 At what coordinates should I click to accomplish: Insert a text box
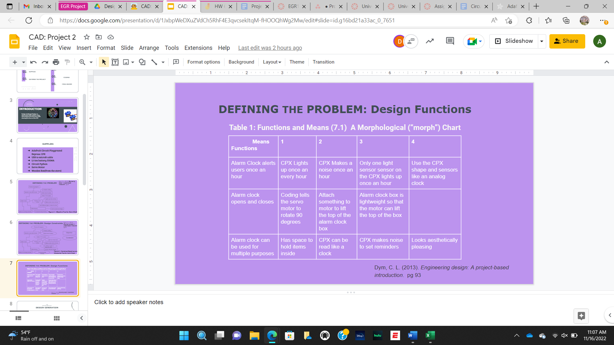click(115, 62)
